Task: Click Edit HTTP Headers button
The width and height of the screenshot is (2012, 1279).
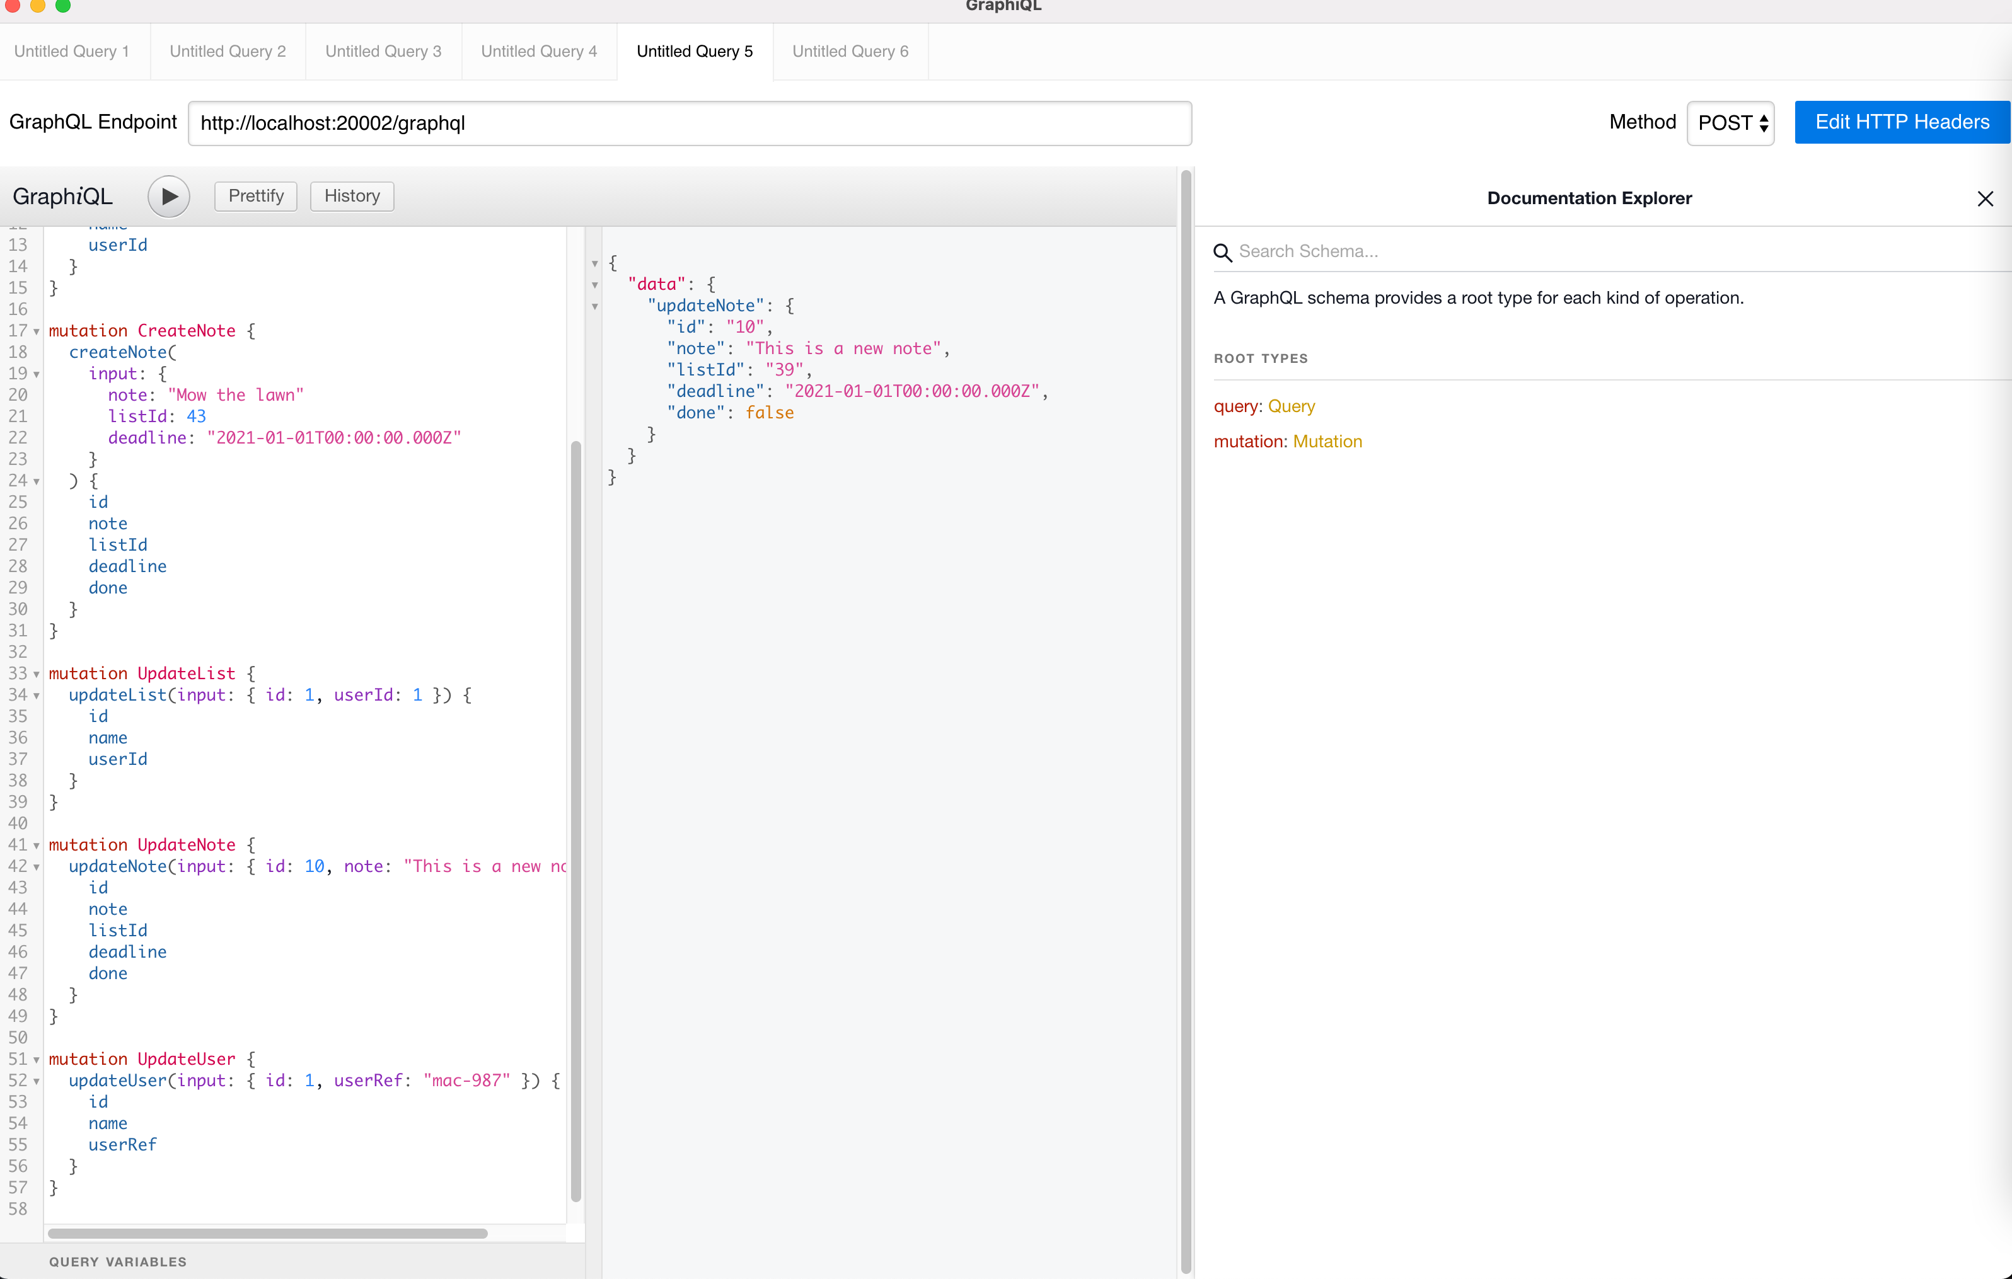Action: (x=1901, y=123)
